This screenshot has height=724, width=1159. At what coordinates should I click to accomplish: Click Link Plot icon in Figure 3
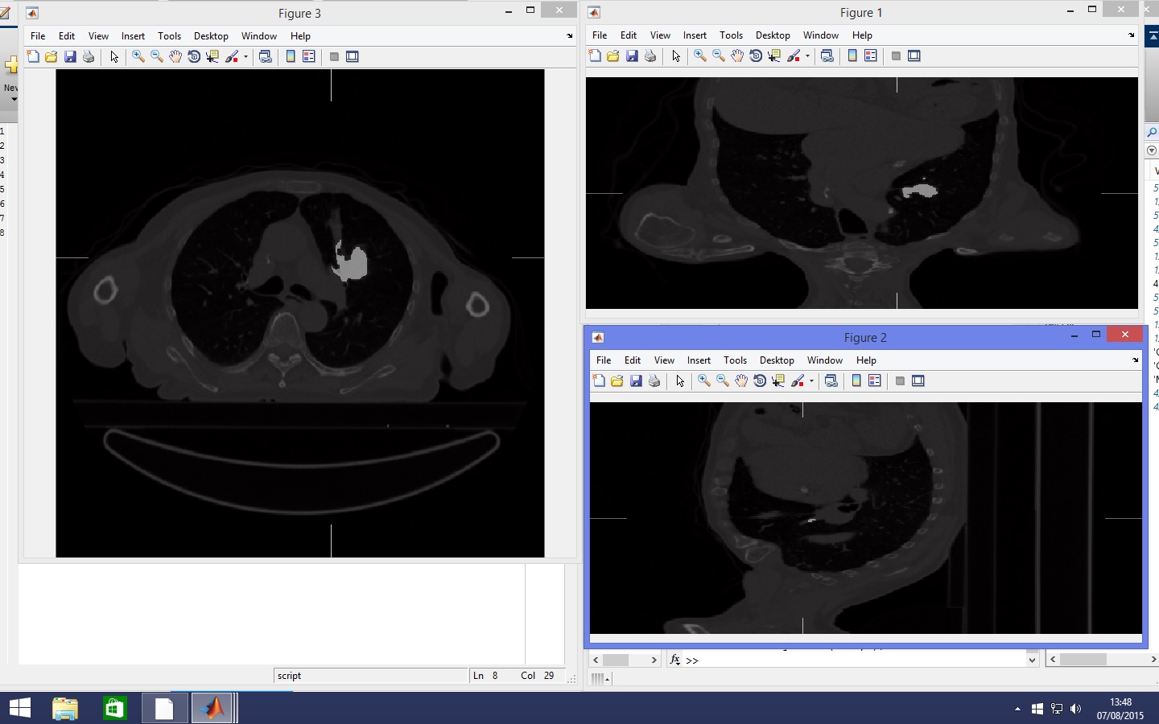click(265, 56)
